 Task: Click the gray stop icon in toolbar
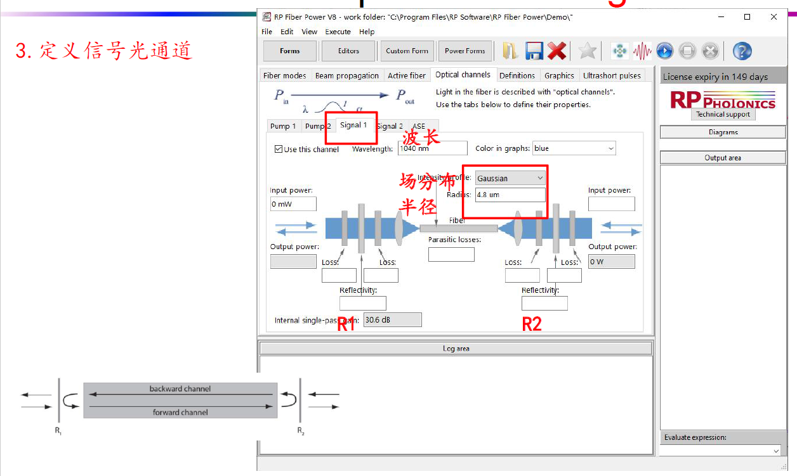pyautogui.click(x=687, y=51)
